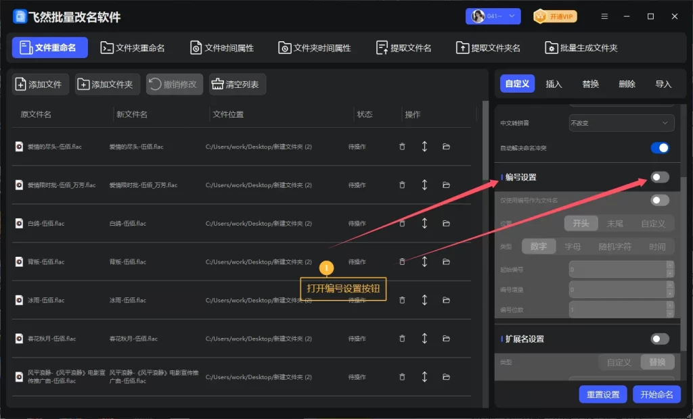Click stepper arrows of 编号位数 field
Screen dimensions: 693x419
(670, 310)
